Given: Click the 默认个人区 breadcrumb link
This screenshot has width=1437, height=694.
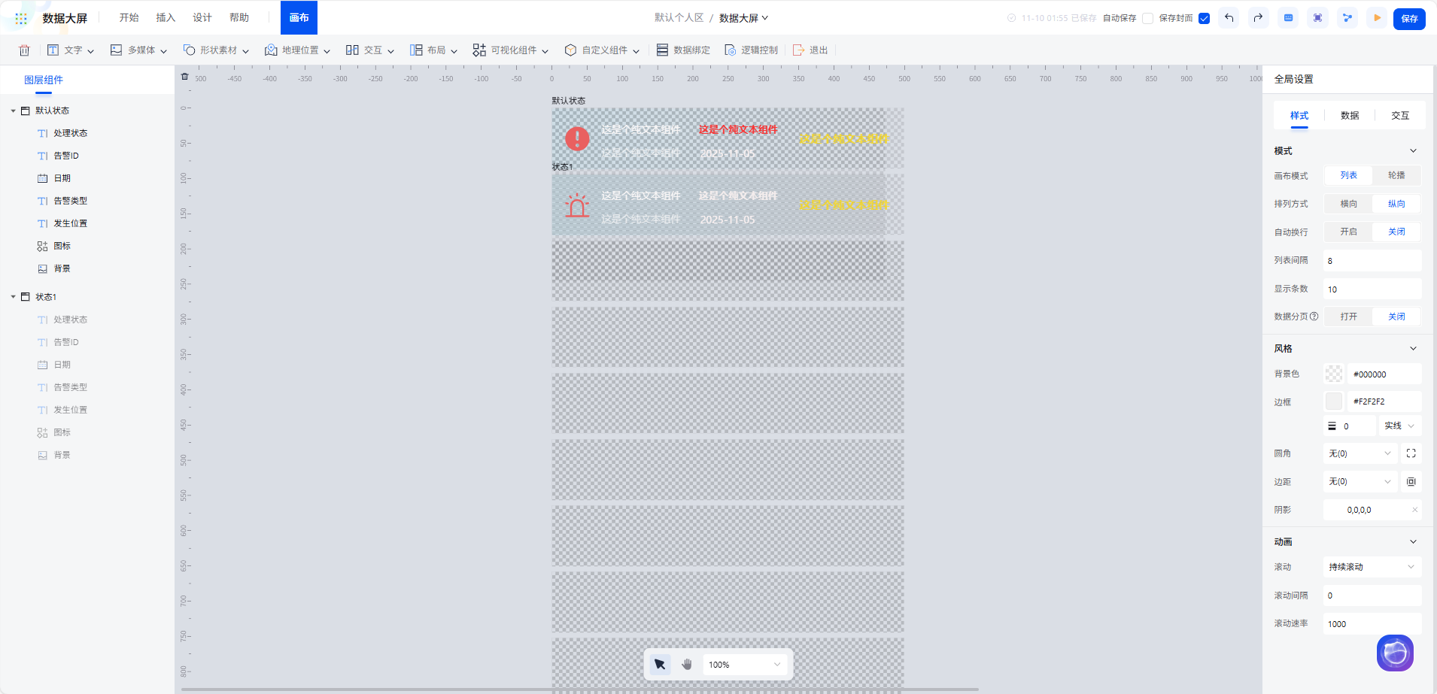Looking at the screenshot, I should [x=679, y=18].
